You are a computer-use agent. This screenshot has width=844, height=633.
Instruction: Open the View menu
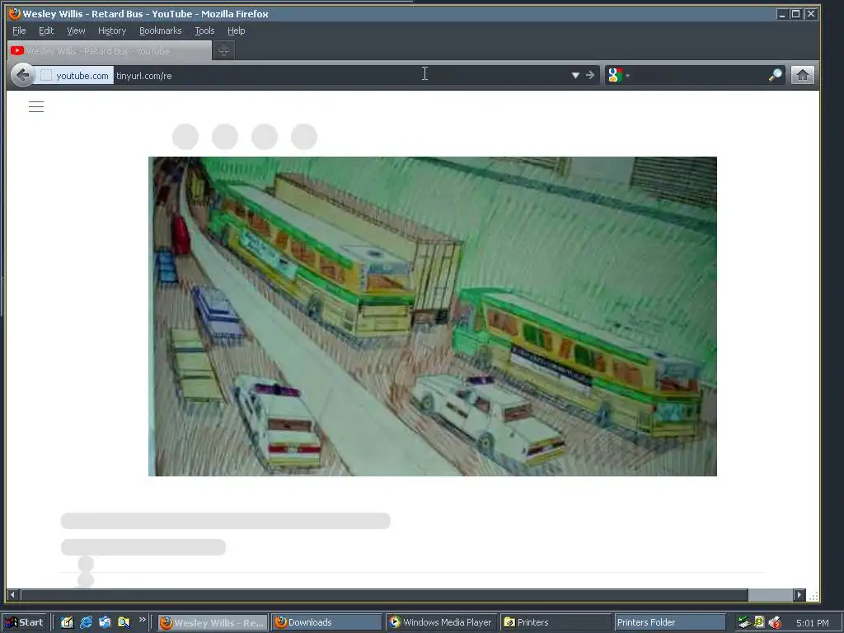coord(76,30)
